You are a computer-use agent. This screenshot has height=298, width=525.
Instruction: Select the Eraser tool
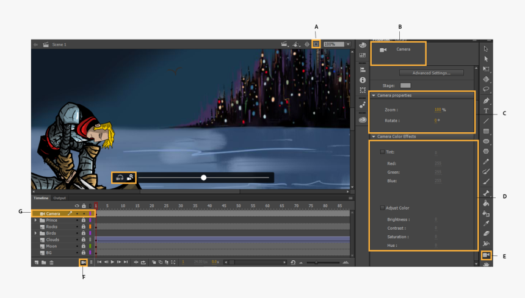pos(486,233)
